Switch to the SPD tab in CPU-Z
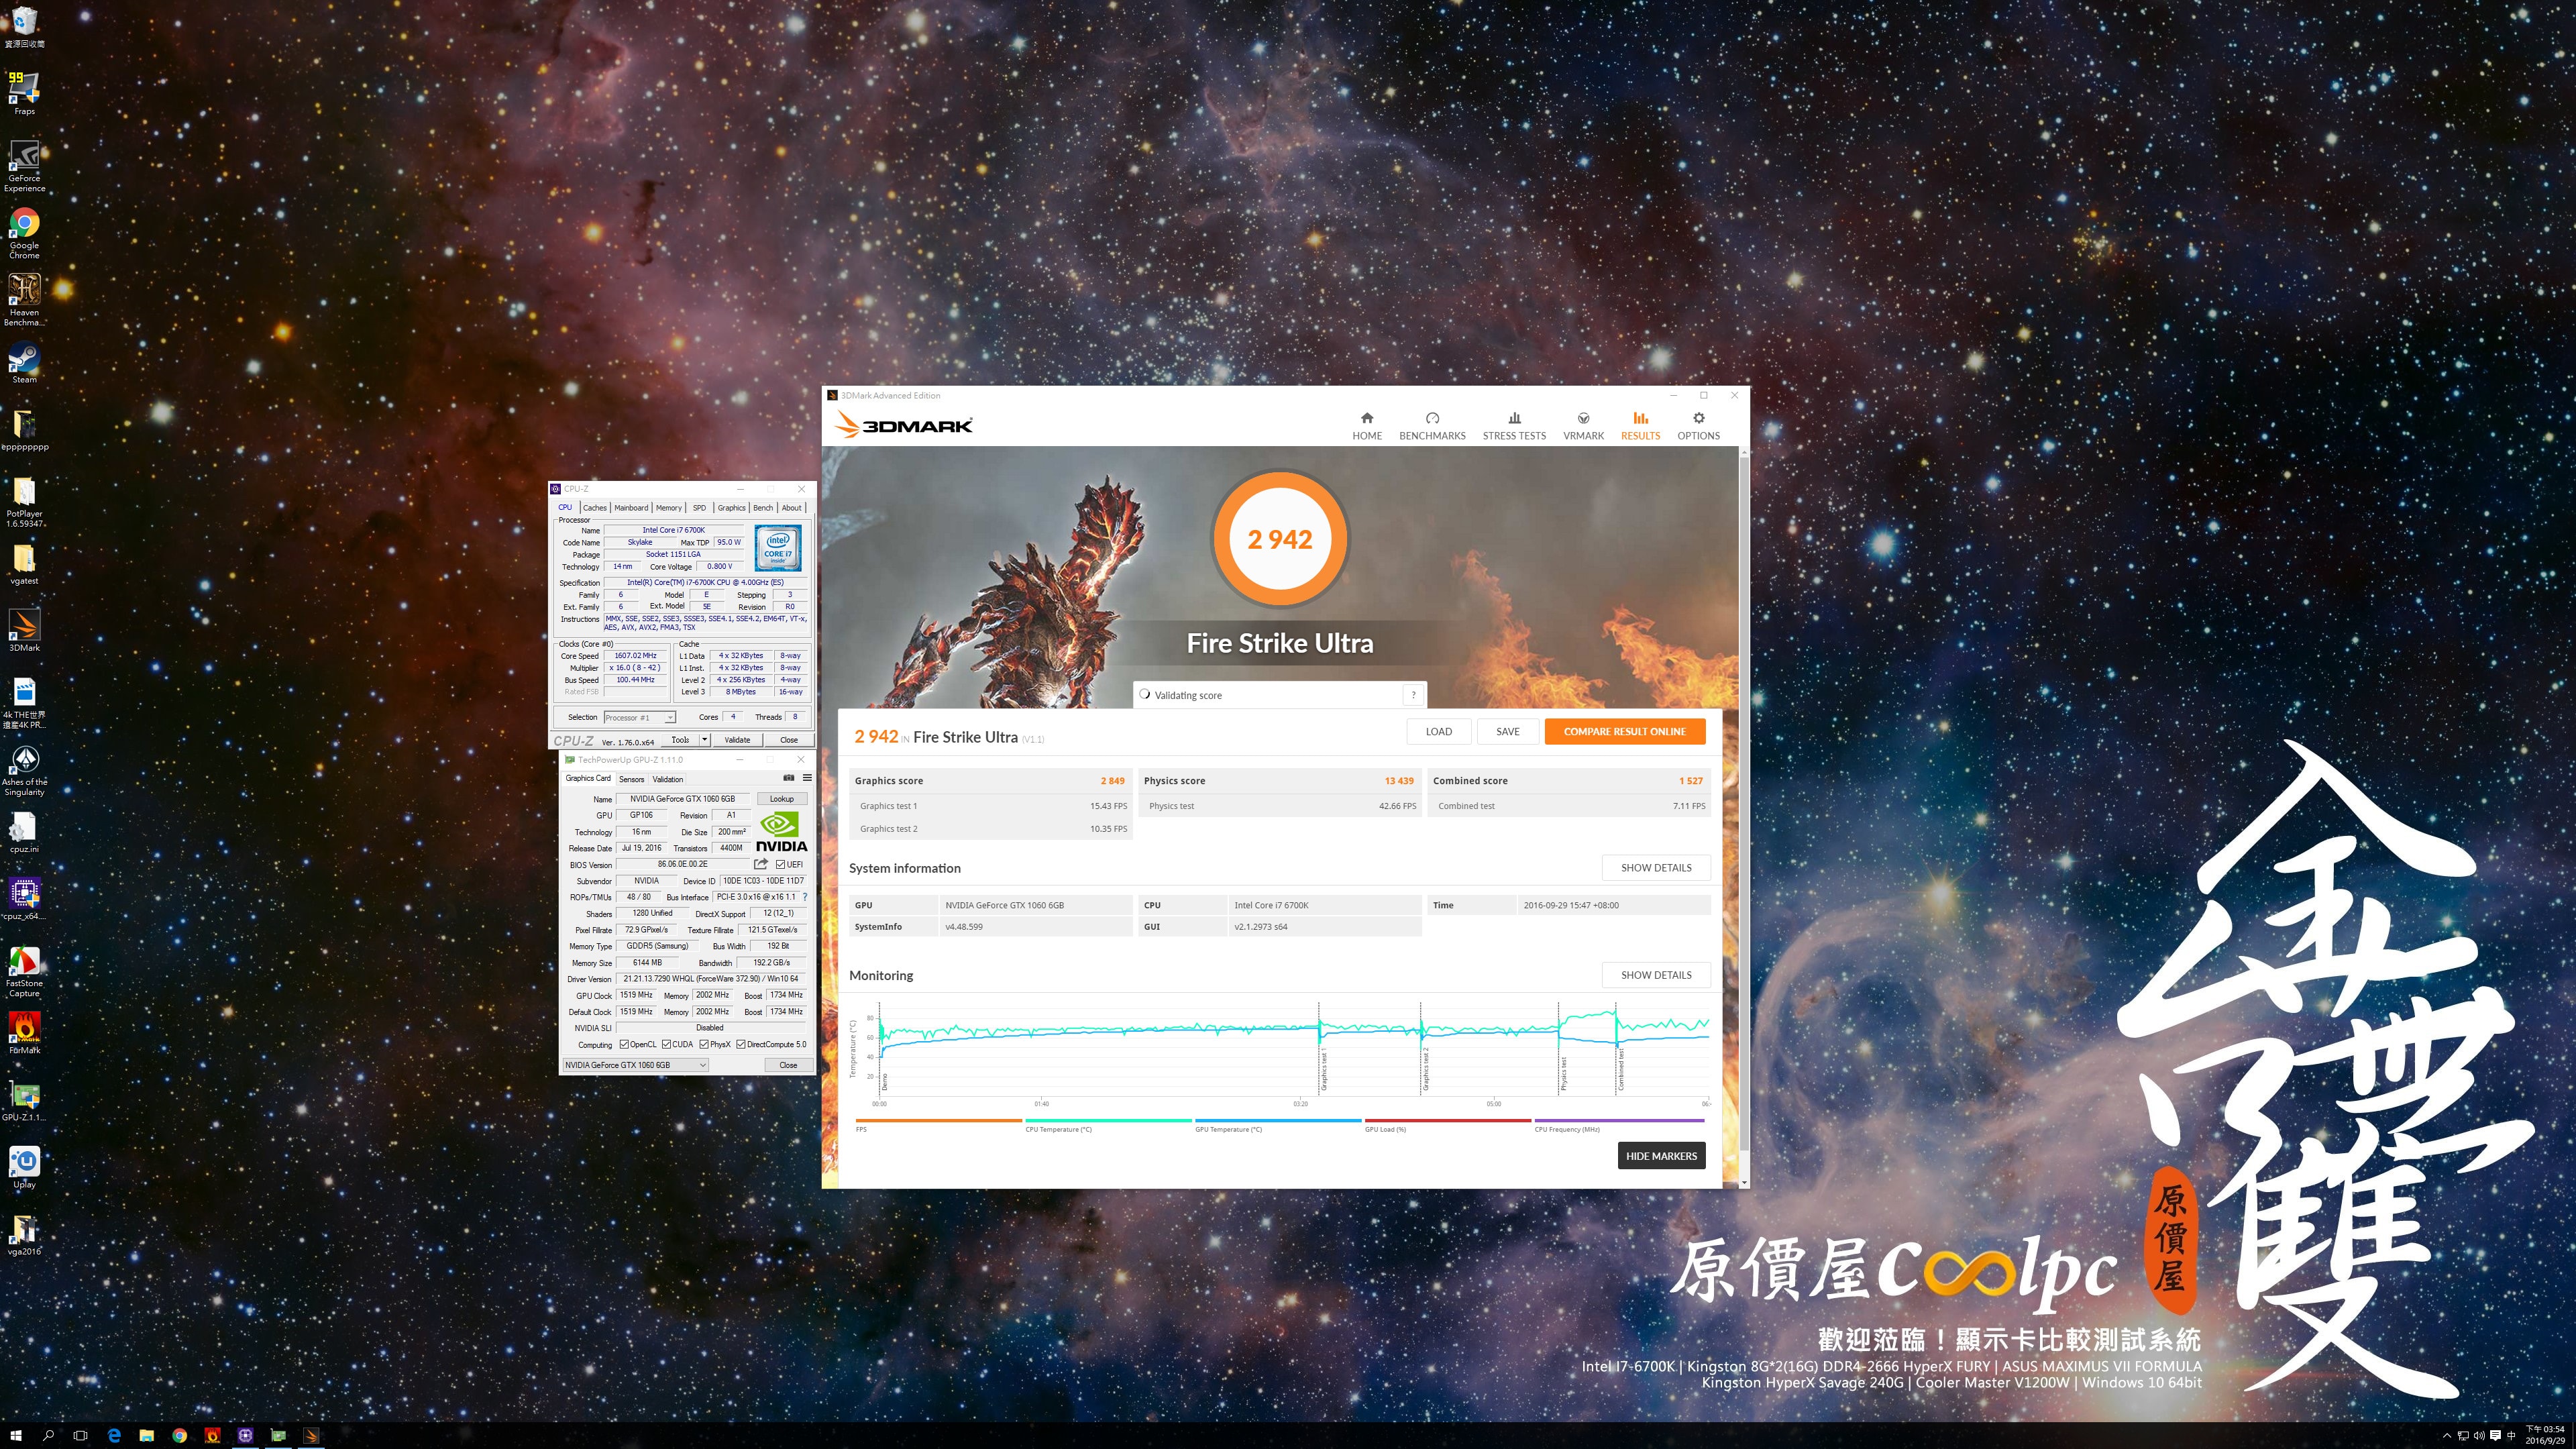2576x1449 pixels. click(699, 507)
